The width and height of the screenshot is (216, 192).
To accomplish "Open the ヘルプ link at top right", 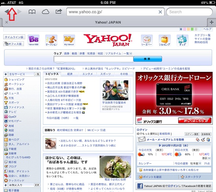I will tap(207, 29).
